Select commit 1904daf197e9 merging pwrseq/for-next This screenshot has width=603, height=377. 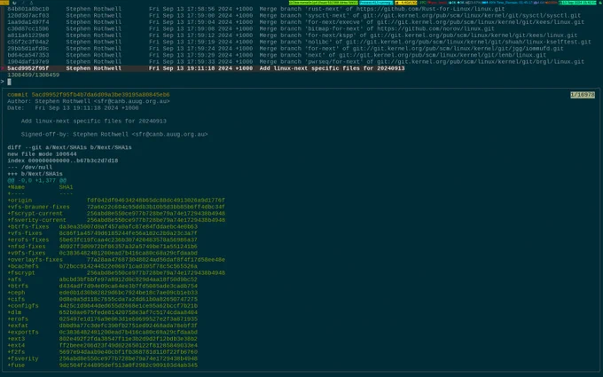[295, 61]
